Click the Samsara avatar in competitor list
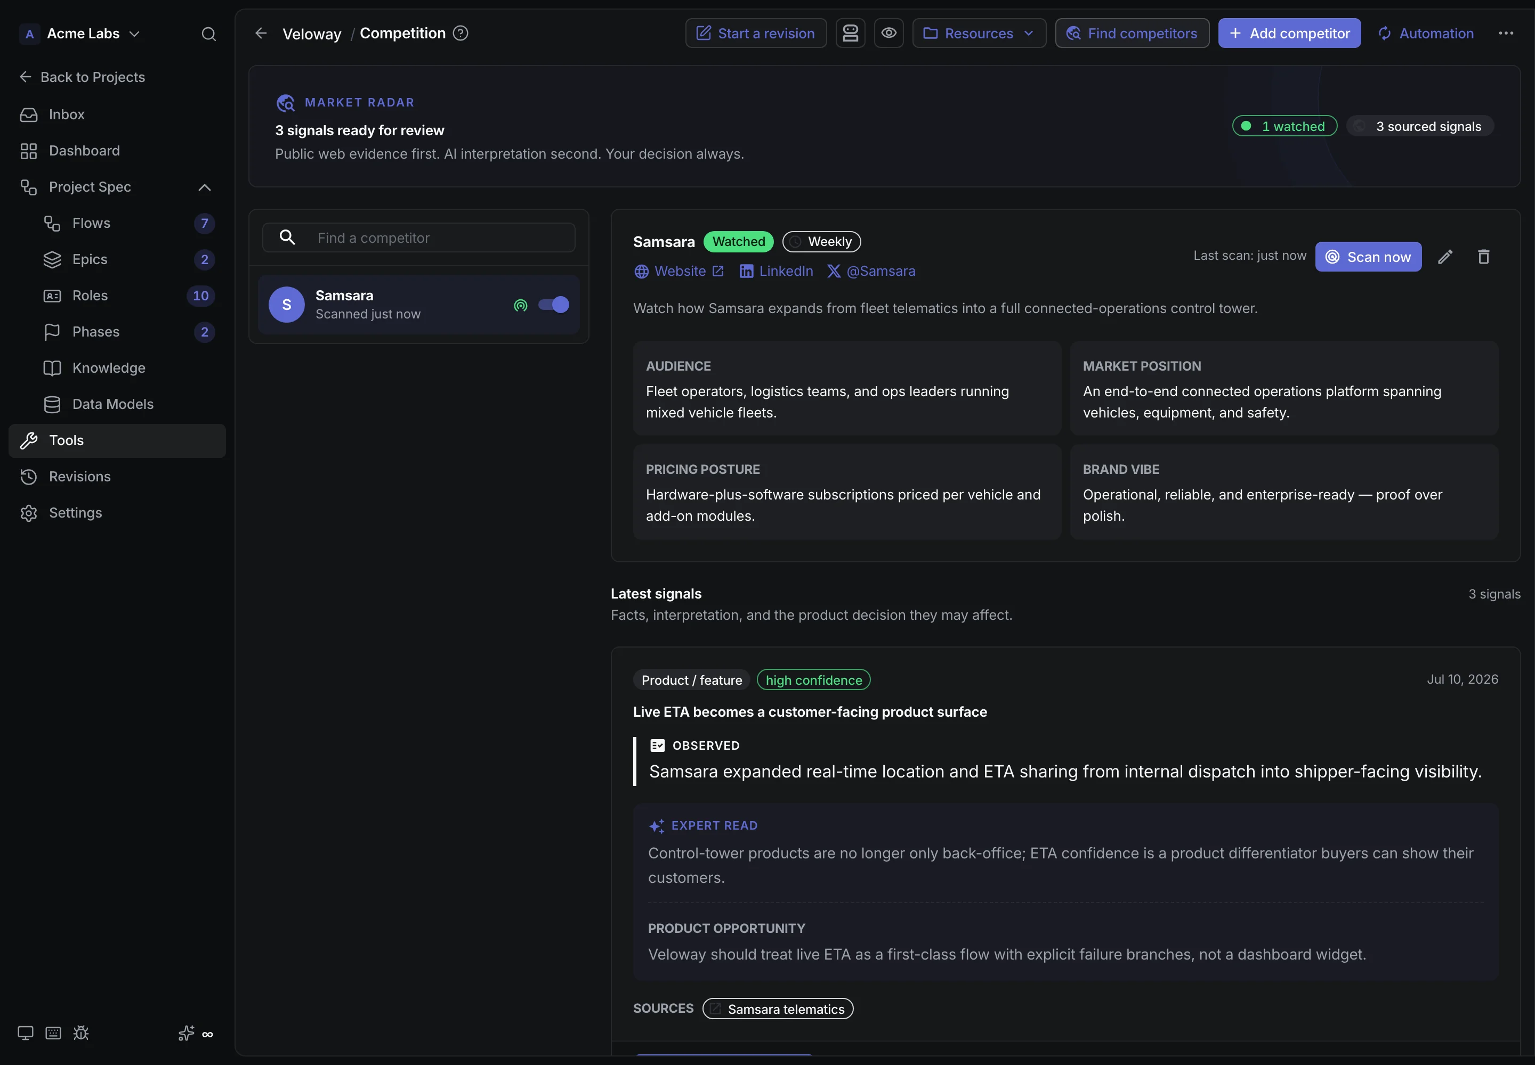Screen dimensions: 1535x1065 coord(287,305)
